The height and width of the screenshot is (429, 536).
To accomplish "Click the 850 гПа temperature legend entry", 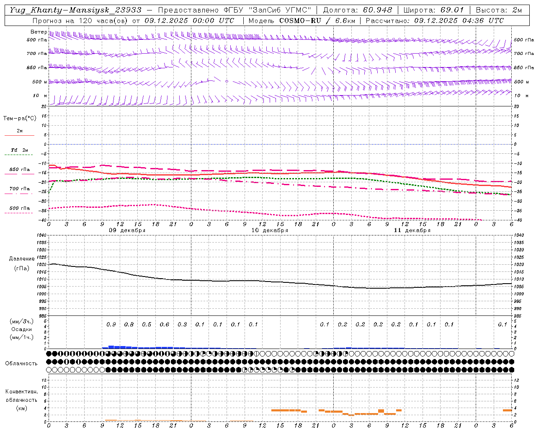I will [20, 169].
